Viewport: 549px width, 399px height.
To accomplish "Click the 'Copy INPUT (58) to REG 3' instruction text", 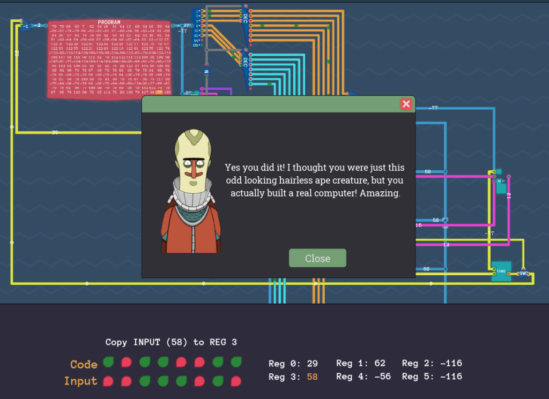I will (171, 342).
